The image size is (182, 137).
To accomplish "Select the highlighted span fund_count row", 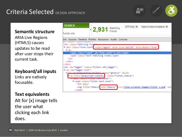I will 117,53.
